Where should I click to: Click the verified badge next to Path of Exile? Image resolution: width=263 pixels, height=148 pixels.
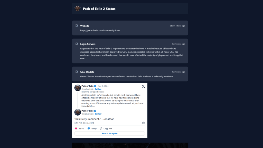coord(95,86)
